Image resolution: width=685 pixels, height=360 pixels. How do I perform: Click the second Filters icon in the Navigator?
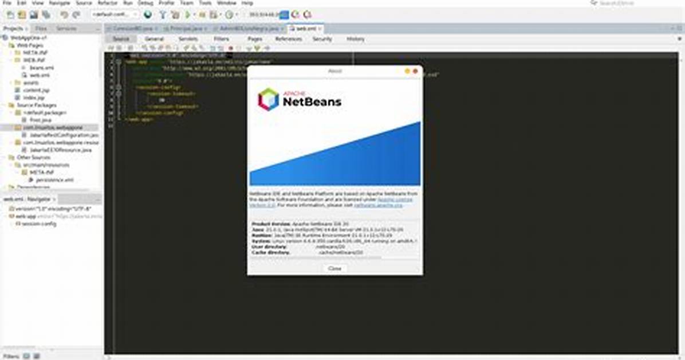point(37,356)
